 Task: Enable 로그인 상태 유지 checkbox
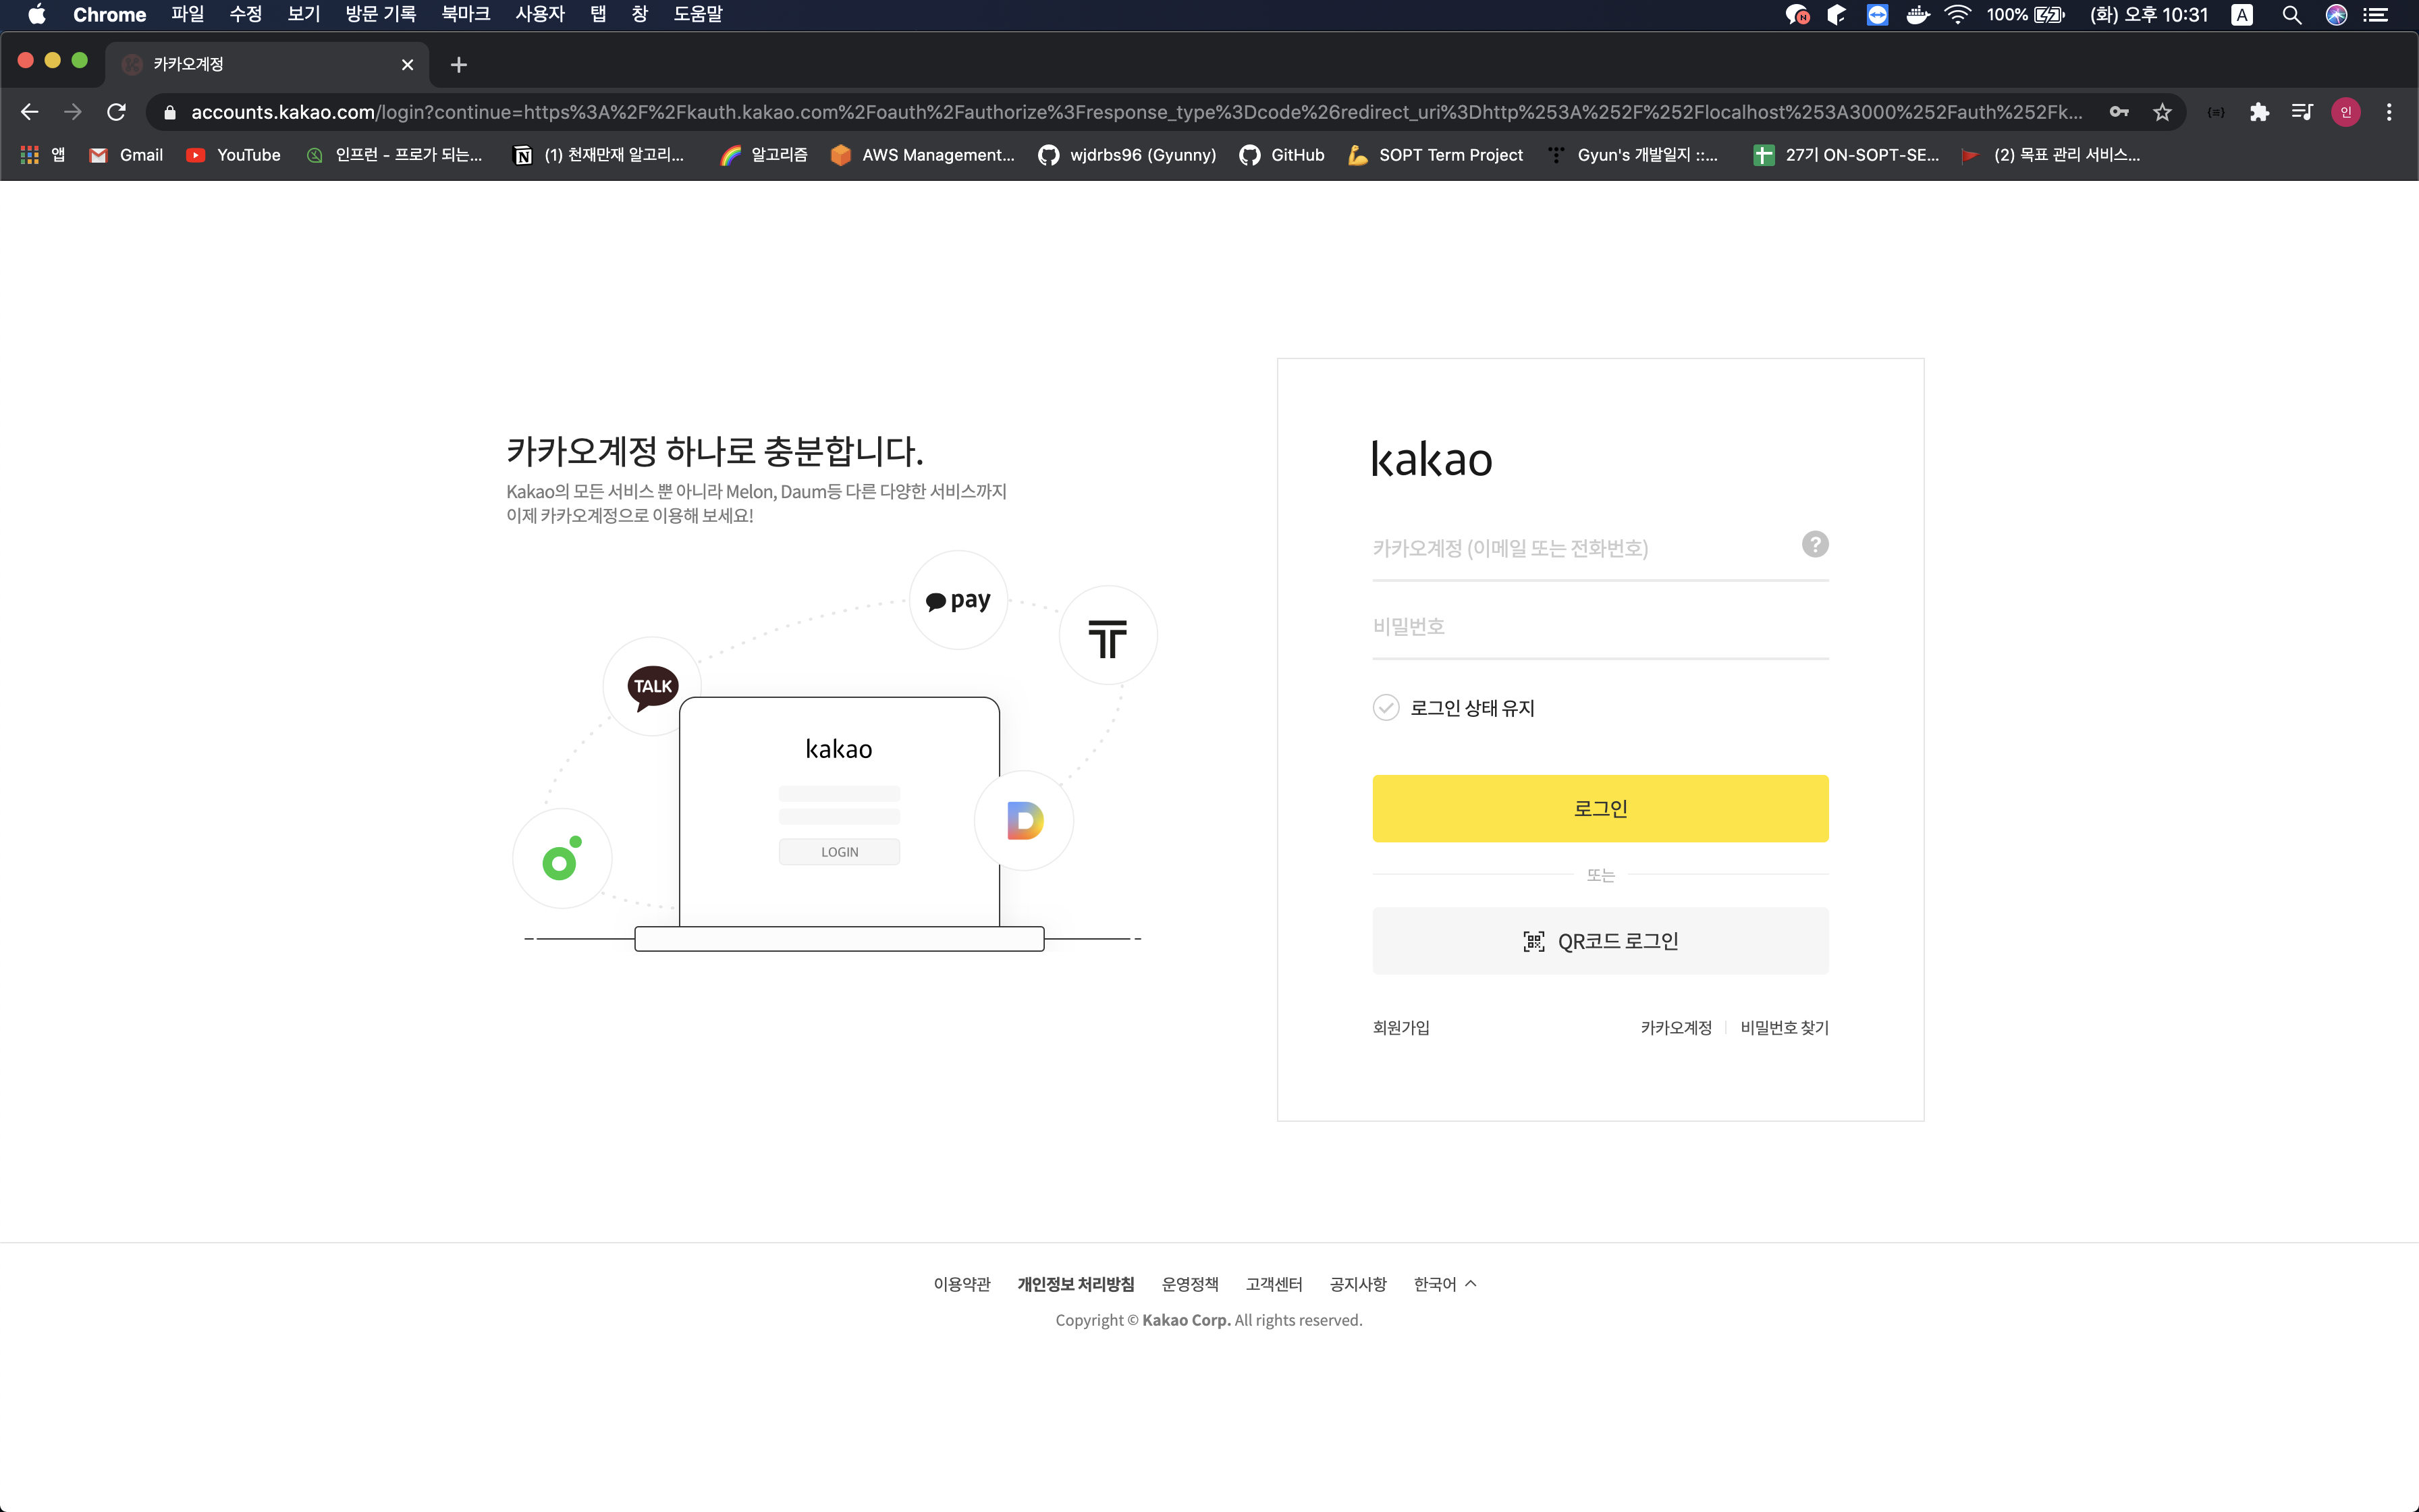(x=1386, y=708)
